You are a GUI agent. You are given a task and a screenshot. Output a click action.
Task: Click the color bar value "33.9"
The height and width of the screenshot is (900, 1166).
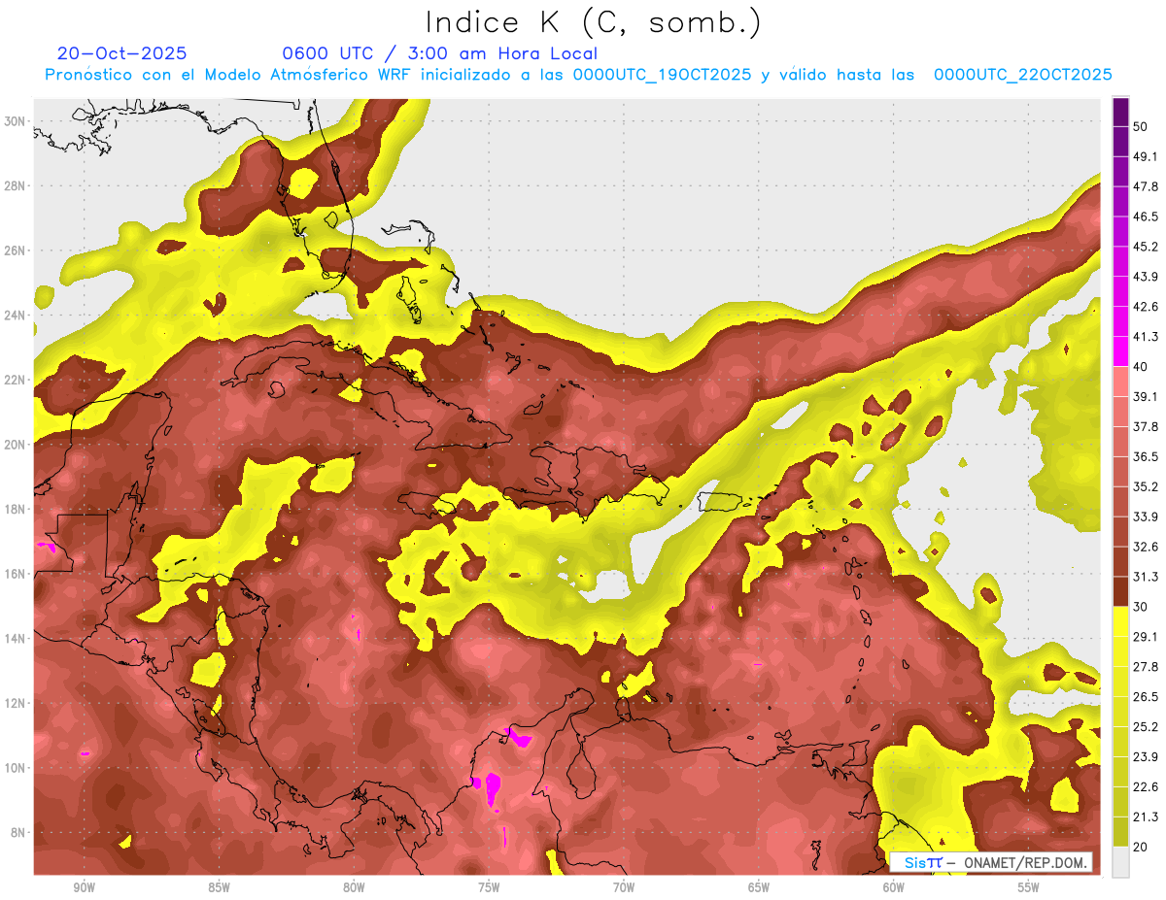click(1146, 517)
